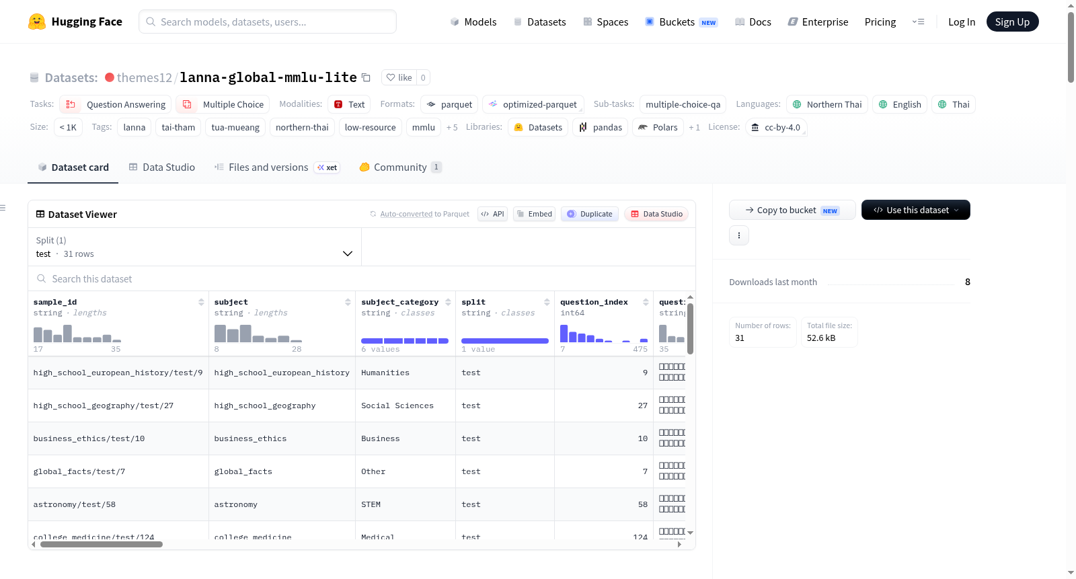Expand the +5 more tags
1076x579 pixels.
click(x=452, y=127)
